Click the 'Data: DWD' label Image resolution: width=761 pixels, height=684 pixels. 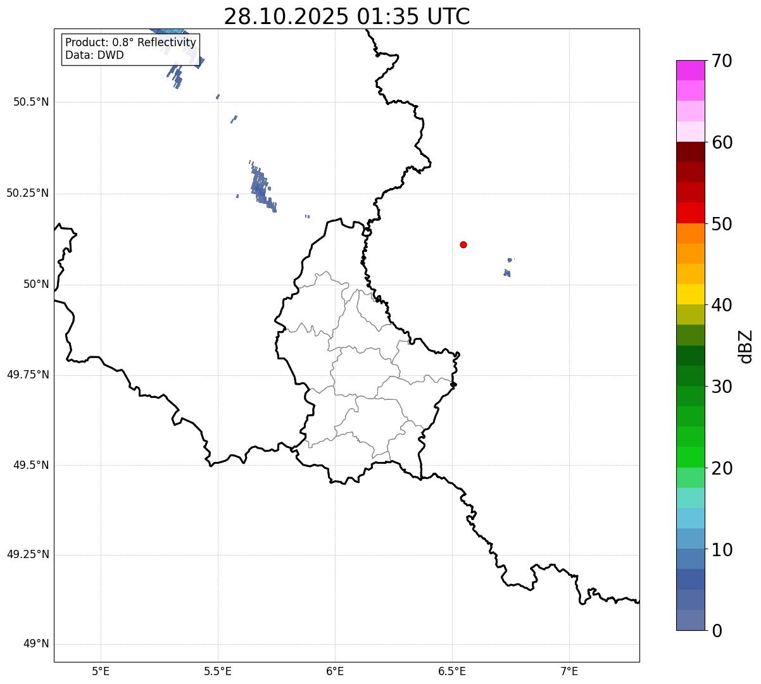pyautogui.click(x=95, y=55)
